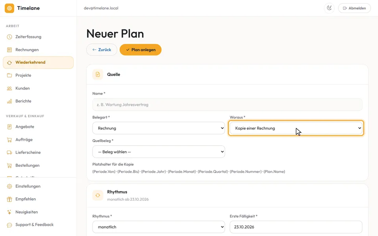Open Berichte from sidebar
The width and height of the screenshot is (378, 236).
pos(38,101)
